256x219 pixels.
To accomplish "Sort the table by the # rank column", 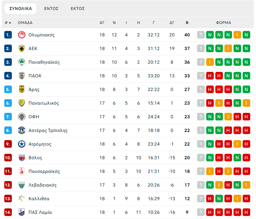I will [8, 23].
